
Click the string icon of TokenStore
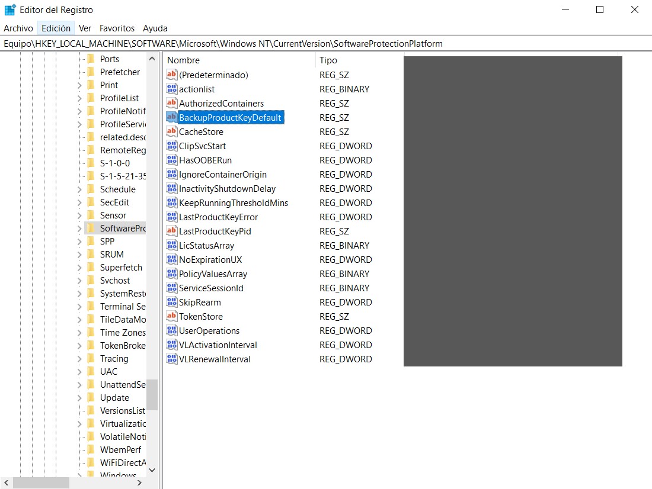point(172,316)
